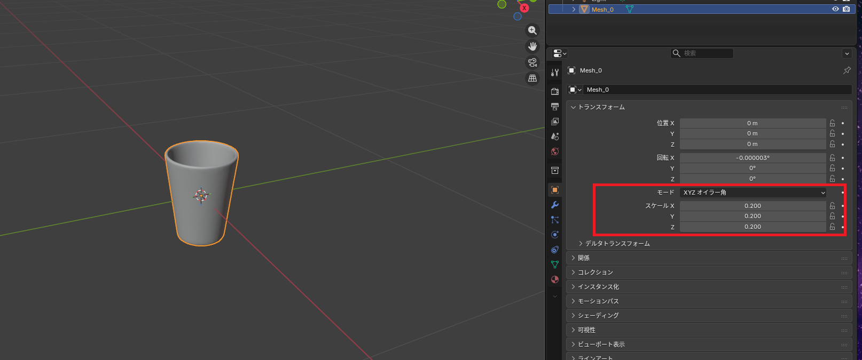Expand the ビューポート表示 panel

pos(574,345)
